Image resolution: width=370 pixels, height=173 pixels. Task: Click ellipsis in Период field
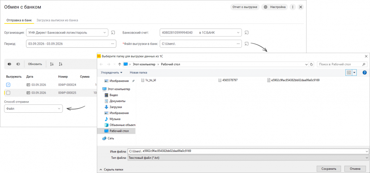click(x=113, y=44)
